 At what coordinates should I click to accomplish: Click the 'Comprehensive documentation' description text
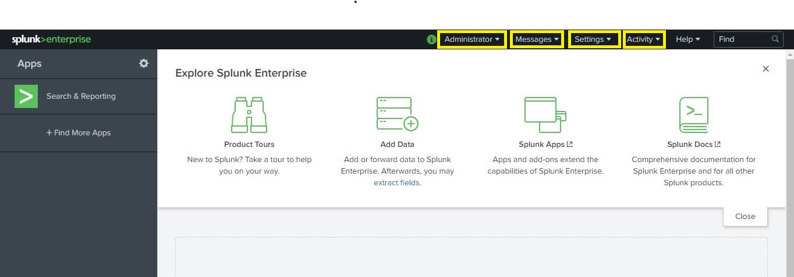point(694,171)
